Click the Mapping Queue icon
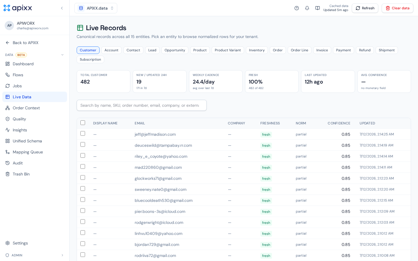Viewport: 418px width, 261px height. point(8,152)
